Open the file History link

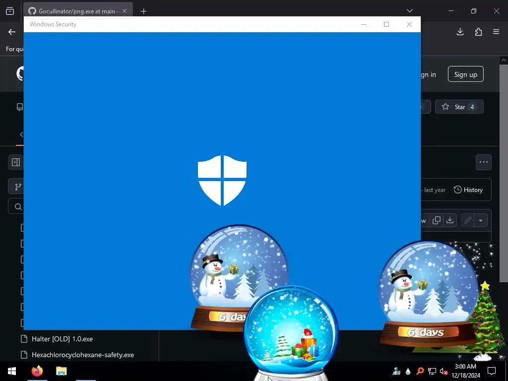click(468, 190)
